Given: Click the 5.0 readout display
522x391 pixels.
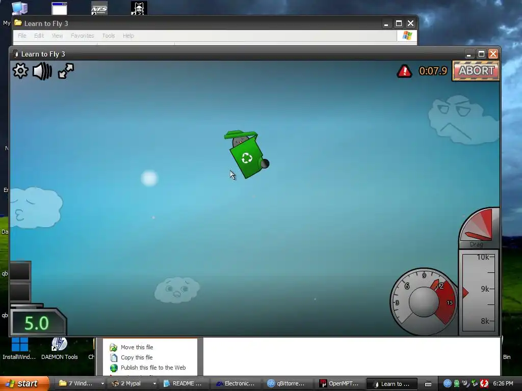Looking at the screenshot, I should click(x=38, y=322).
